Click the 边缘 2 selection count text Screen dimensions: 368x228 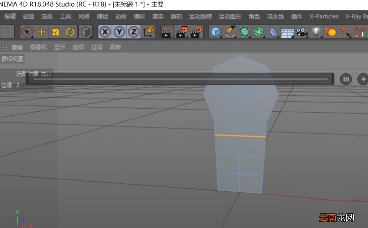pyautogui.click(x=10, y=85)
